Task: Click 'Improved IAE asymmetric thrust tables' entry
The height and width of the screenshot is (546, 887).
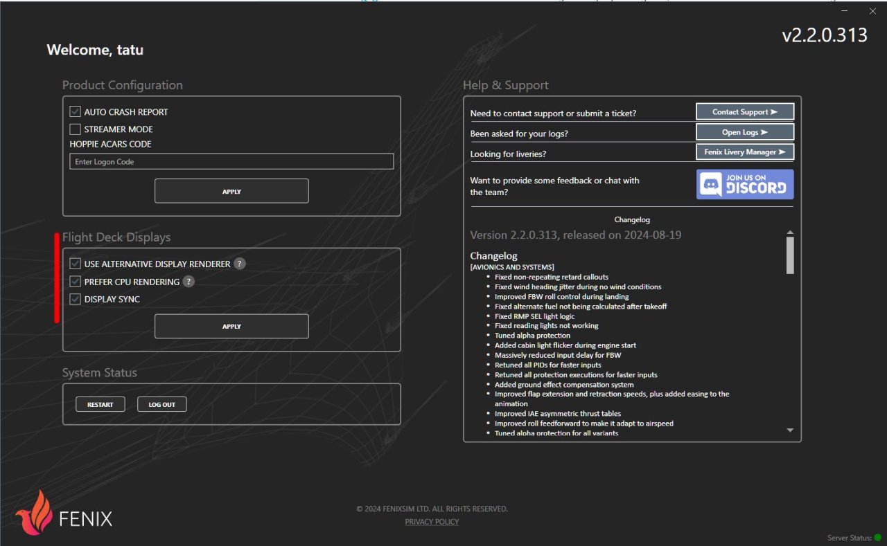Action: pyautogui.click(x=558, y=413)
